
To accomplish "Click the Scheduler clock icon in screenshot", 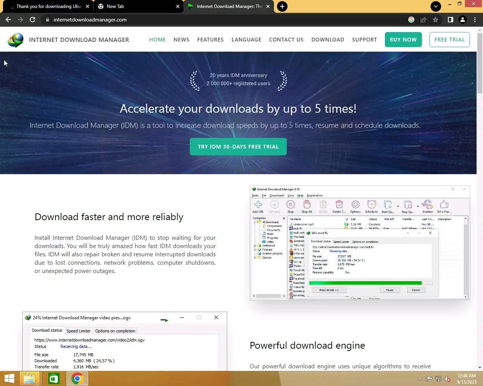I will (372, 207).
